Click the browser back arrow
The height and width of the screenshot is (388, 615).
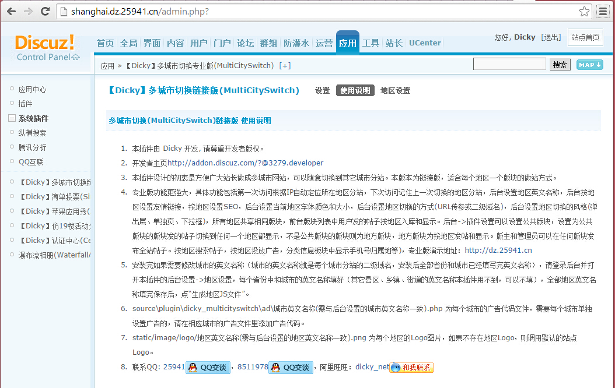pyautogui.click(x=11, y=11)
